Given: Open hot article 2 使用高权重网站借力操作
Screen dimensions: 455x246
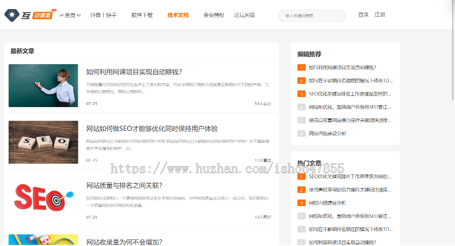Looking at the screenshot, I should [350, 190].
